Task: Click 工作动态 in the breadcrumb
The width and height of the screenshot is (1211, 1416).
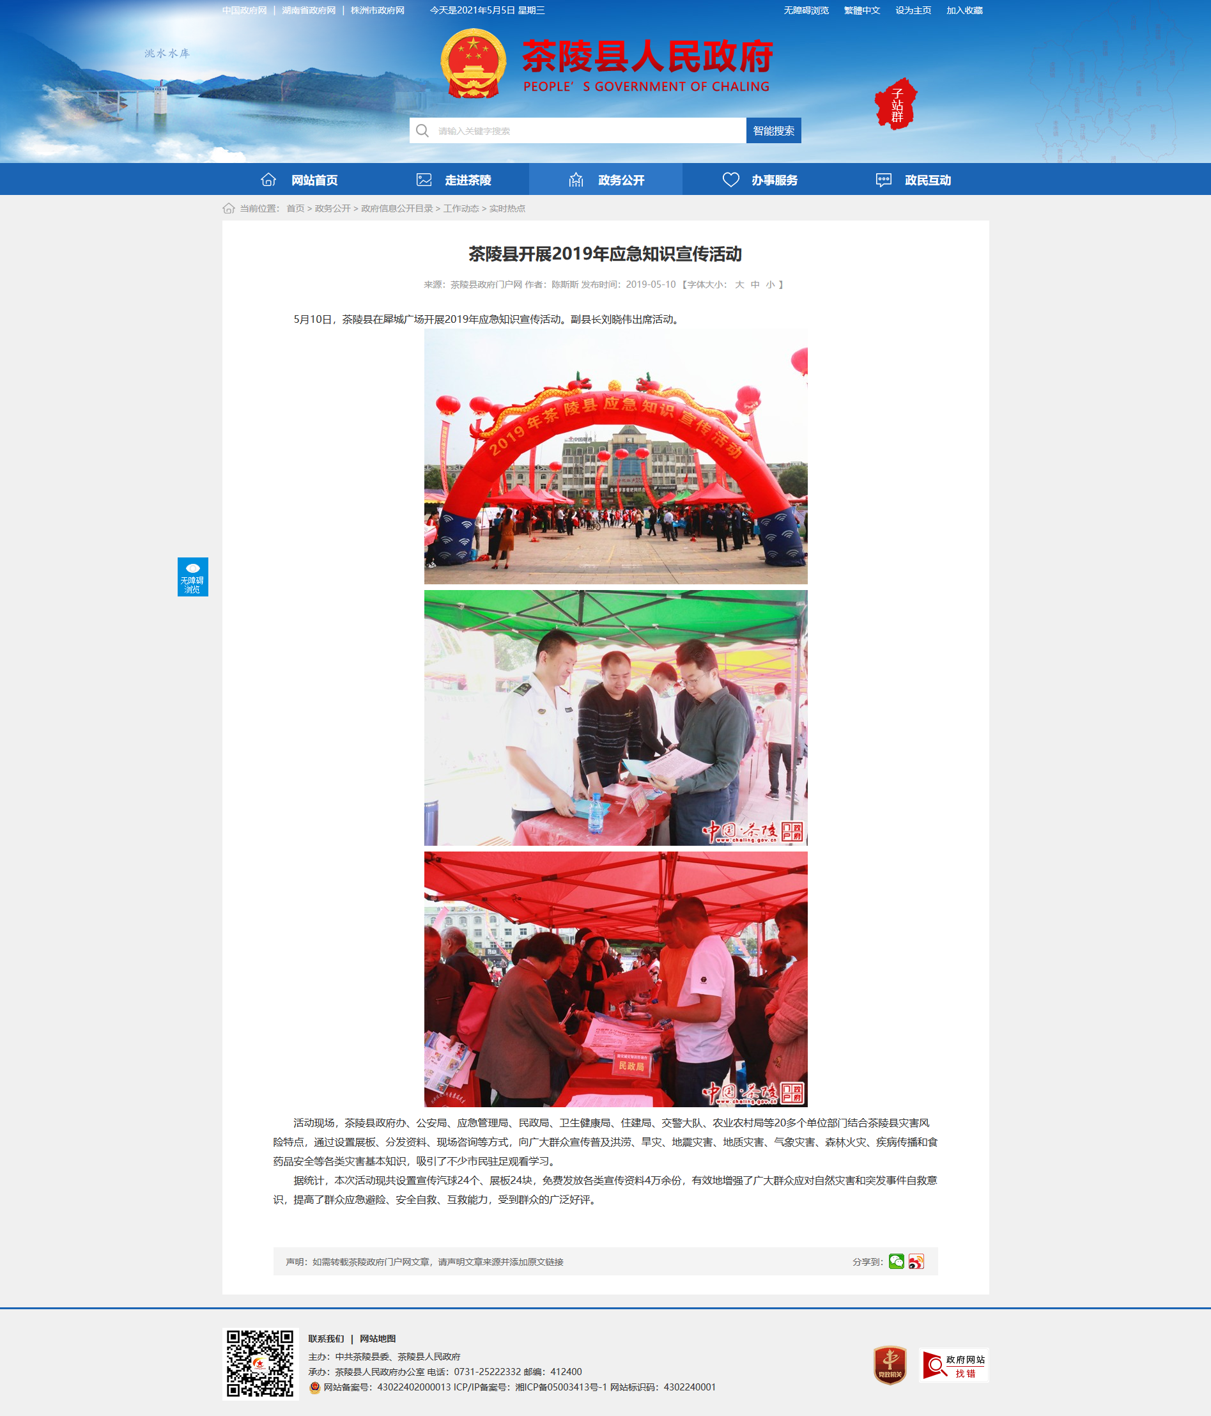Action: pos(461,208)
